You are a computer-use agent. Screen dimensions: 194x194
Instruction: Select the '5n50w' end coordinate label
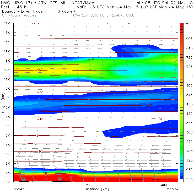click(173, 189)
